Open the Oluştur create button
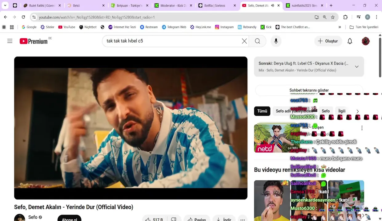This screenshot has width=382, height=221. (328, 41)
